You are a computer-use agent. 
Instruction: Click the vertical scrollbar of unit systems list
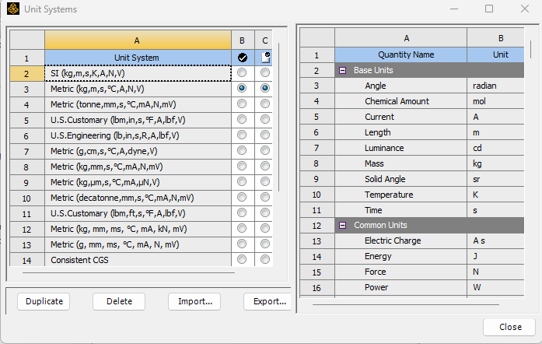[x=278, y=117]
